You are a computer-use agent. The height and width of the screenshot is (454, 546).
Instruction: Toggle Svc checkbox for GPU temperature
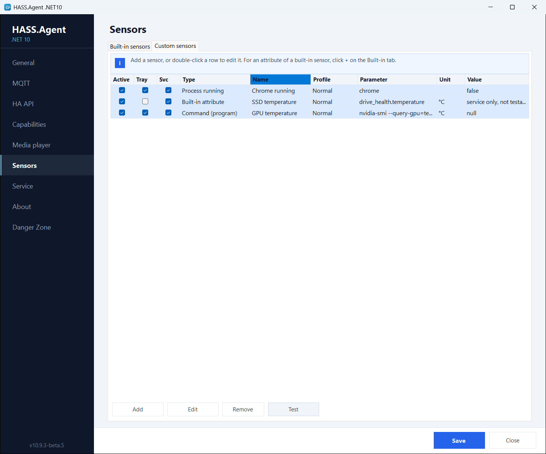click(168, 113)
